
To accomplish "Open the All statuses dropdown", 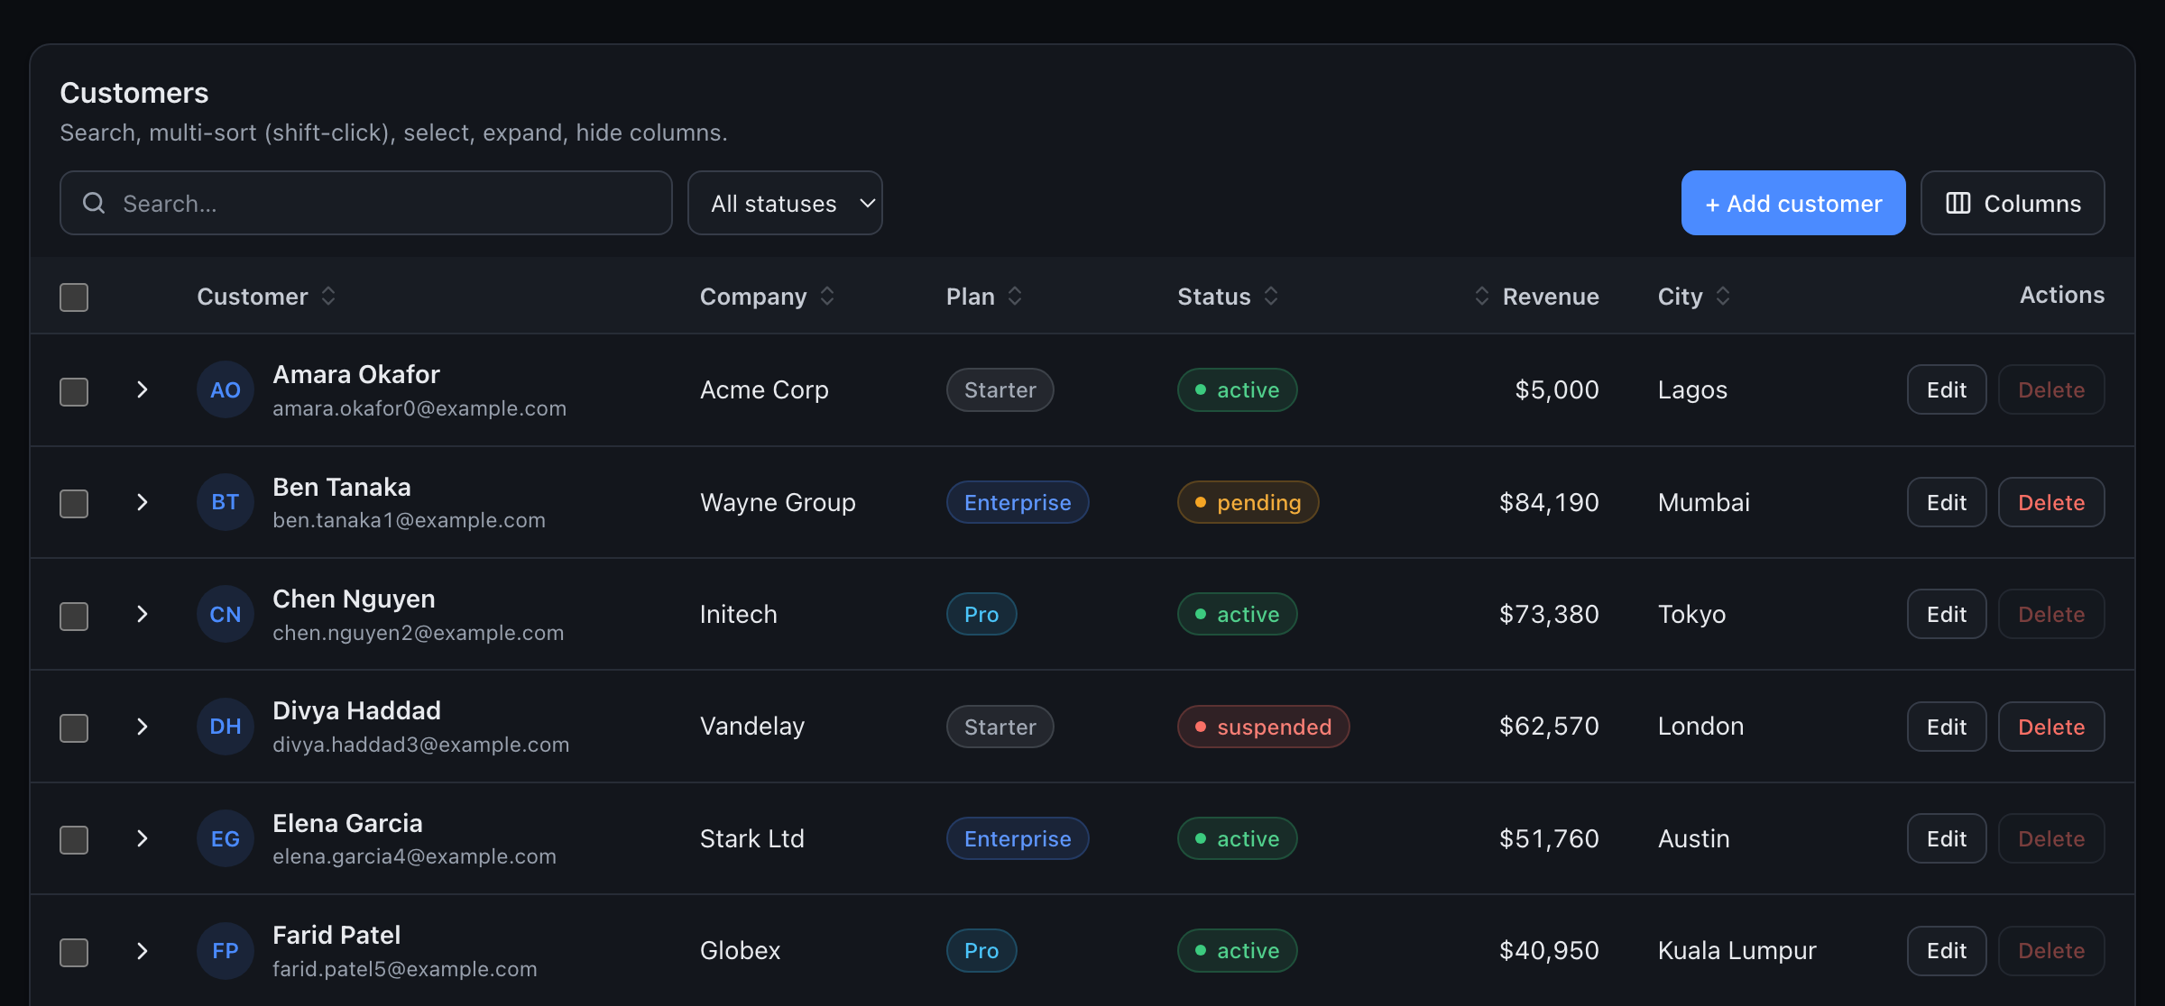I will [785, 203].
